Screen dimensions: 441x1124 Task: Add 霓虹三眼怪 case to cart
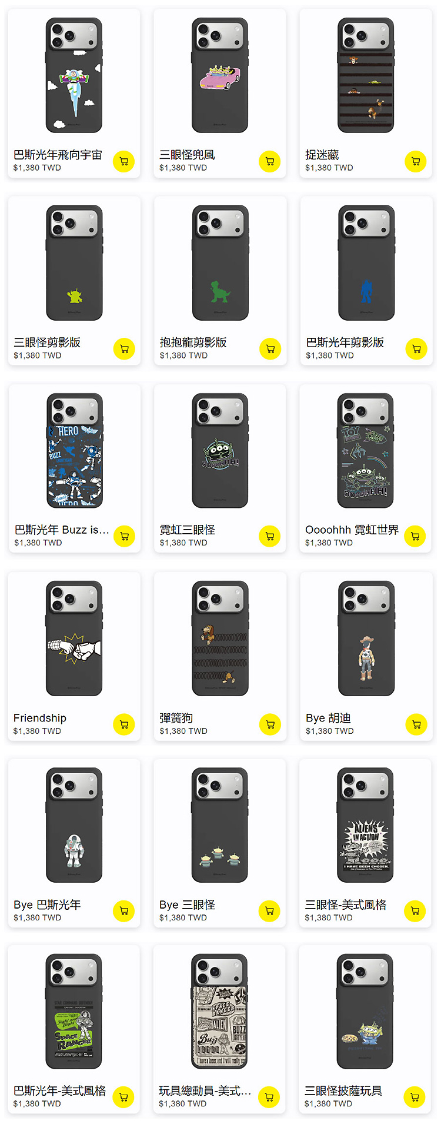(x=270, y=536)
